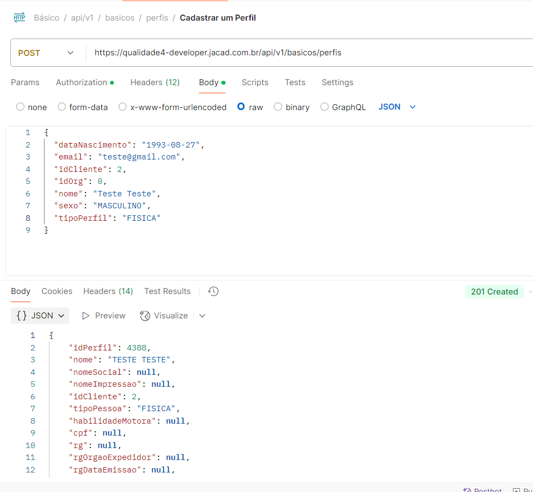Viewport: 533px width, 492px height.
Task: Open the POST method dropdown
Action: pyautogui.click(x=46, y=53)
